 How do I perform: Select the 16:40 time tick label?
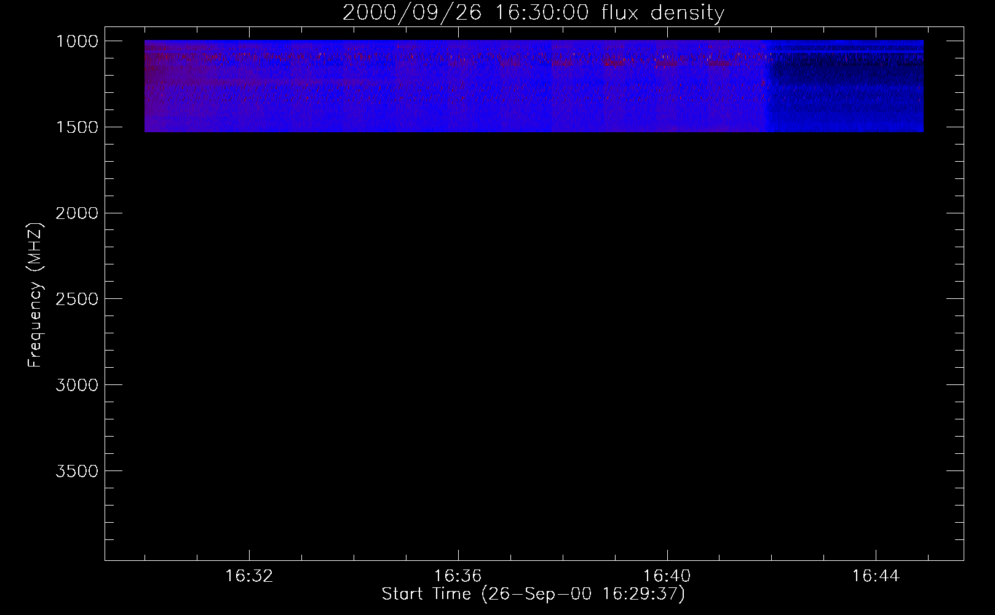pos(667,576)
